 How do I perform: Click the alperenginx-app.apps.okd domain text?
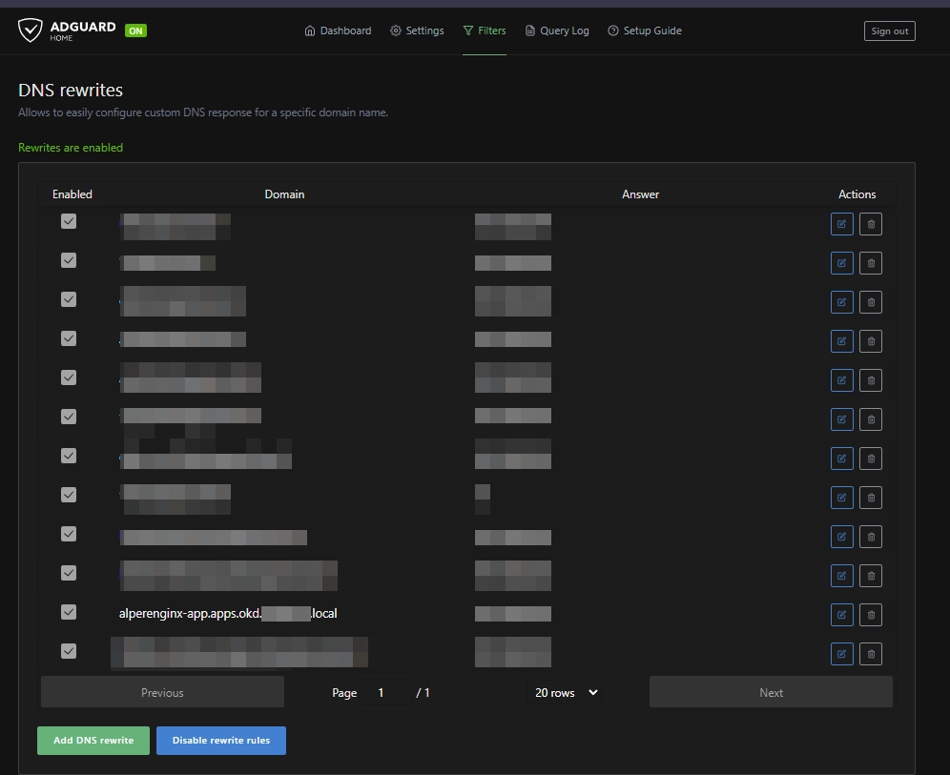(228, 613)
